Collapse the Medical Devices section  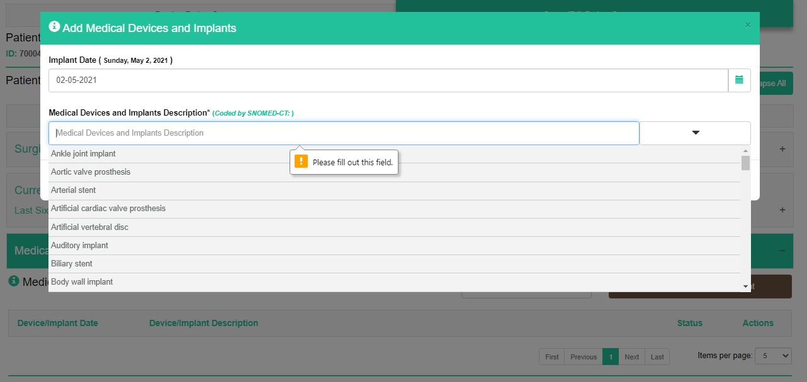(x=782, y=250)
